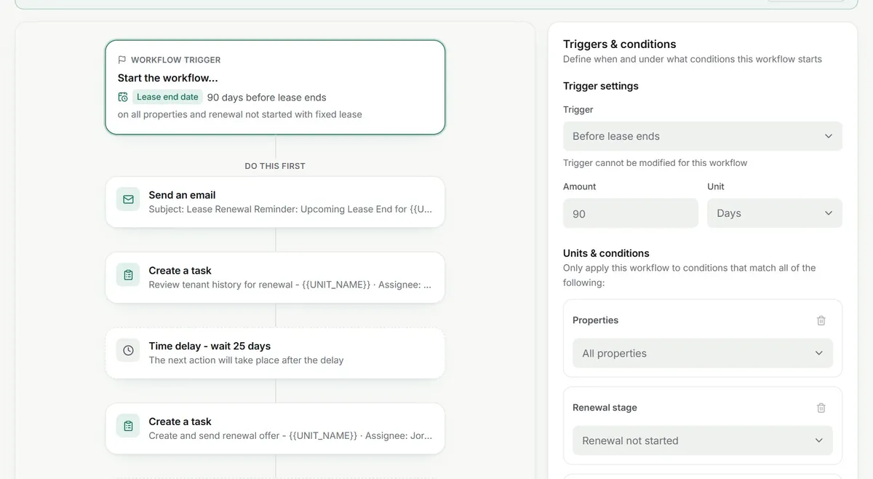The height and width of the screenshot is (479, 873).
Task: Open the Days unit dropdown
Action: click(x=775, y=213)
